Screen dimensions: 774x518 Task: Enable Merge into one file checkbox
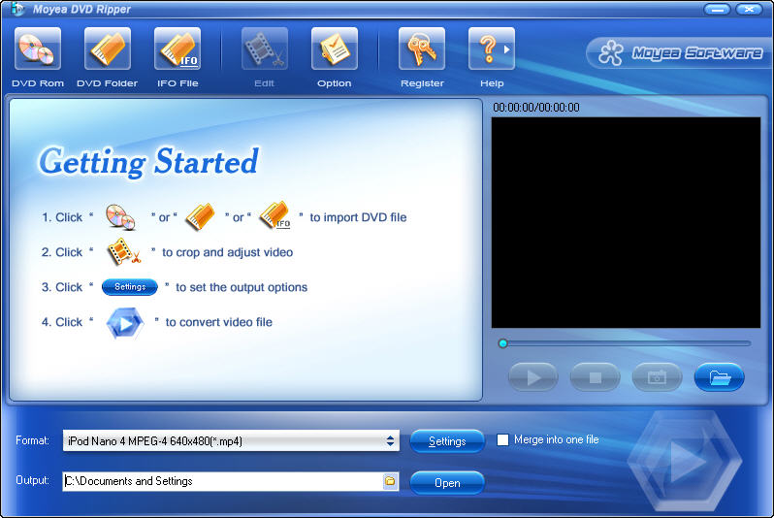tap(502, 439)
